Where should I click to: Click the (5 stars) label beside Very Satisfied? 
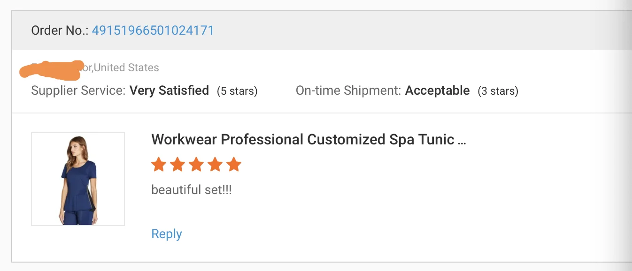237,91
